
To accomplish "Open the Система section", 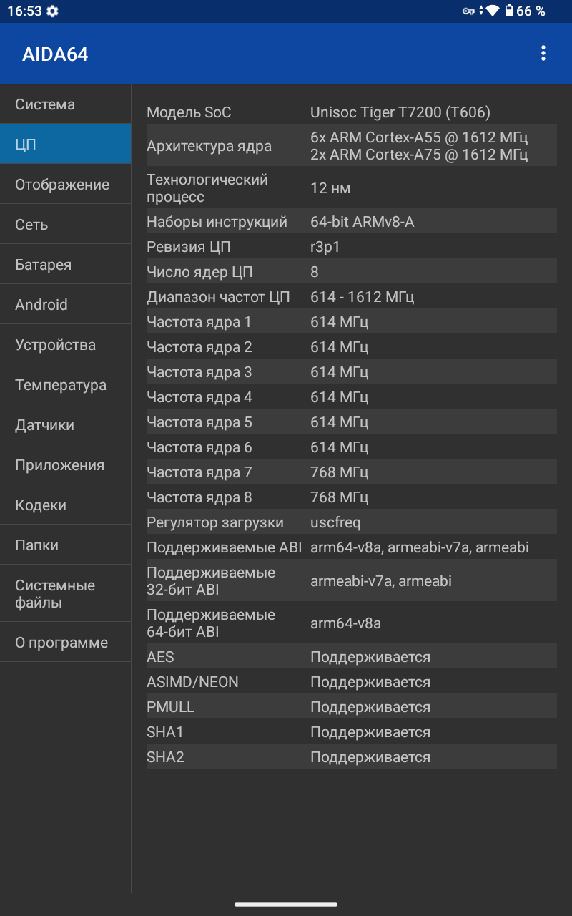I will coord(65,104).
